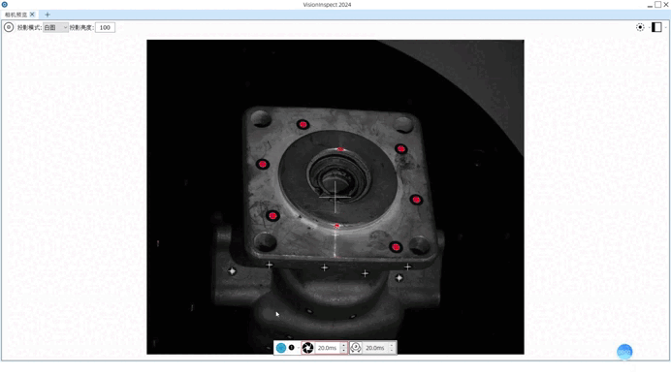The height and width of the screenshot is (376, 671).
Task: Open the 投影模式 dropdown
Action: click(55, 27)
